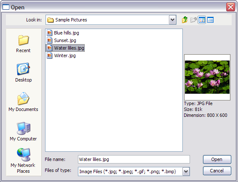Open My Network Places shortcut
238x182 pixels.
tap(23, 161)
